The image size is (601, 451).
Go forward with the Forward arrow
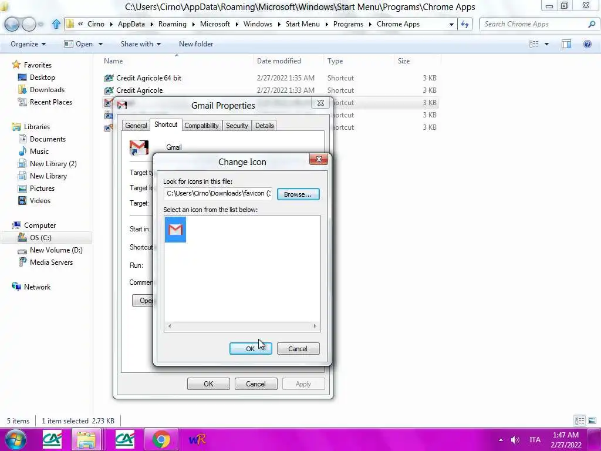[x=29, y=24]
